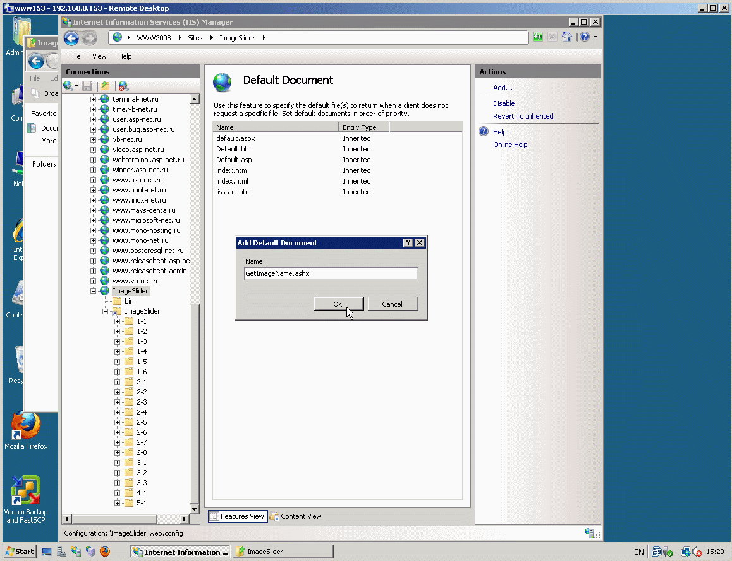The image size is (732, 561).
Task: Refresh page using green address bar icon
Action: [x=538, y=37]
